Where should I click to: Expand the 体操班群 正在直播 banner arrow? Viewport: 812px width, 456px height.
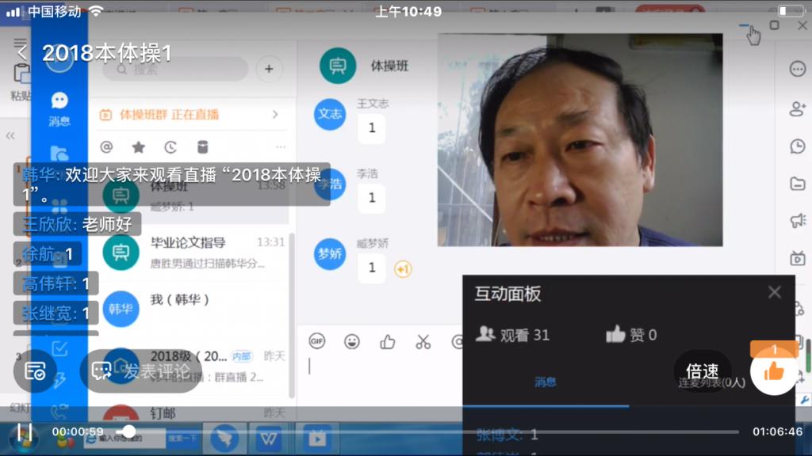coord(275,115)
